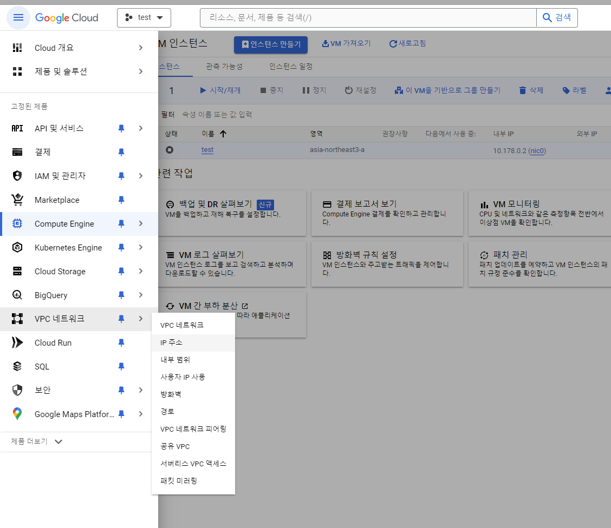Select 내부 범위 submenu entry
Screen dimensions: 611x528
click(x=193, y=360)
